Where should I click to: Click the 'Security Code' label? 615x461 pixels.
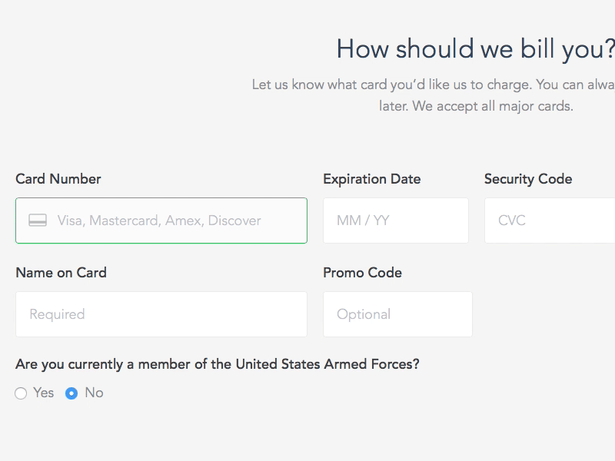tap(527, 179)
